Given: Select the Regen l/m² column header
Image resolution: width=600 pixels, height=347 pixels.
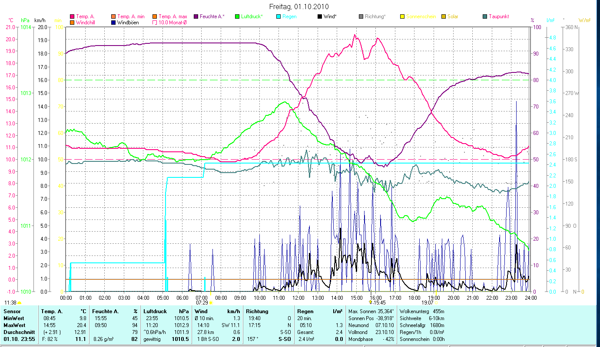Looking at the screenshot, I should (319, 311).
